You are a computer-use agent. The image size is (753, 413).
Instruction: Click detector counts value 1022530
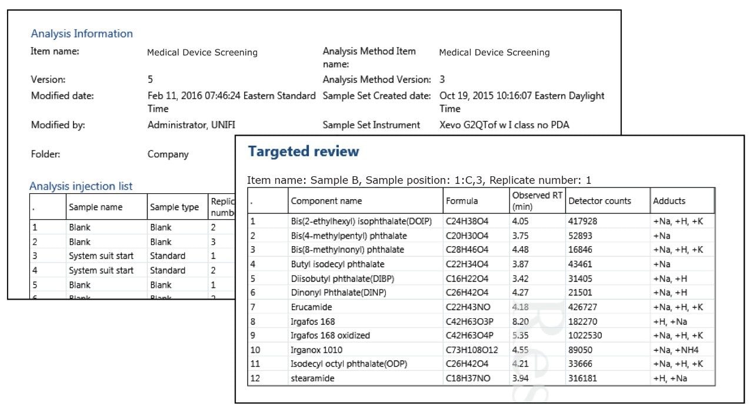(x=585, y=335)
